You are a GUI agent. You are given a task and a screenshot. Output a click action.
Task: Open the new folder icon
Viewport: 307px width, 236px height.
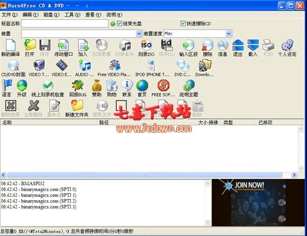77,105
